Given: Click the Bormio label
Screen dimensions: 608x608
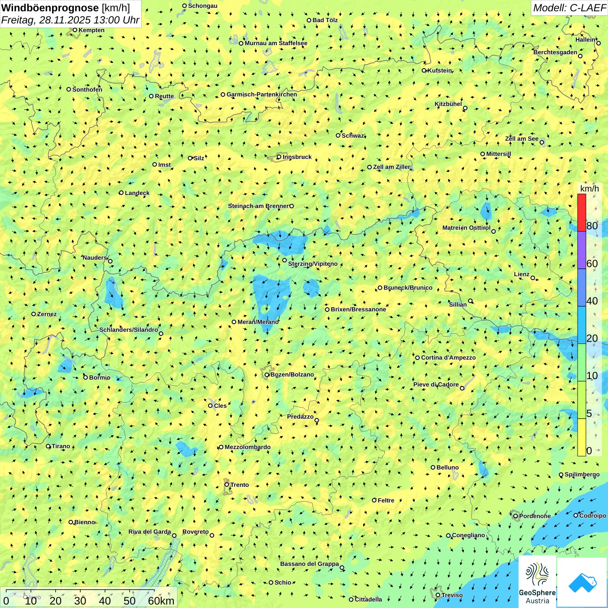Looking at the screenshot, I should (99, 377).
